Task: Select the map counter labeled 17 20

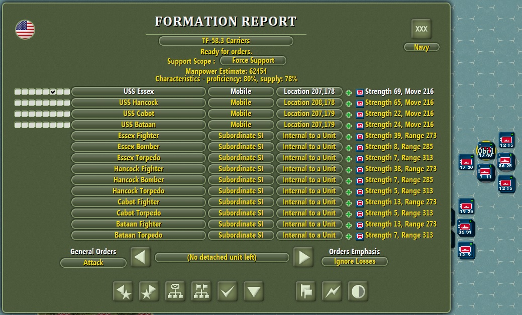Action: point(466,162)
